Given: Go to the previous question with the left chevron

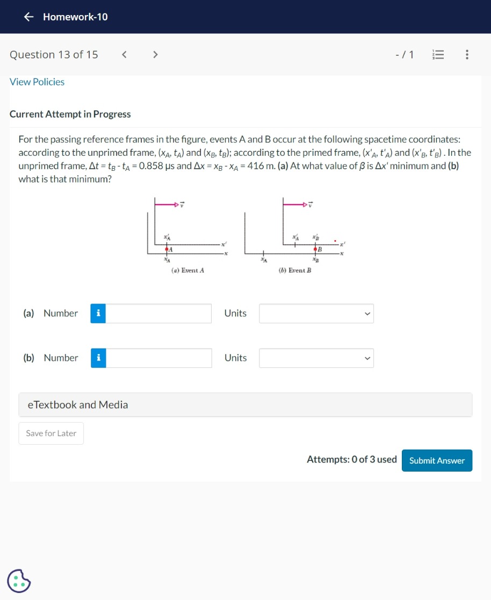Looking at the screenshot, I should click(124, 54).
